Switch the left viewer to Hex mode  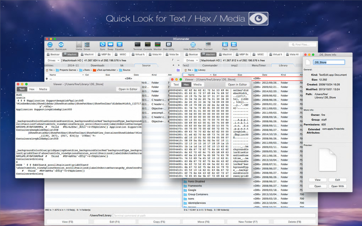32,89
